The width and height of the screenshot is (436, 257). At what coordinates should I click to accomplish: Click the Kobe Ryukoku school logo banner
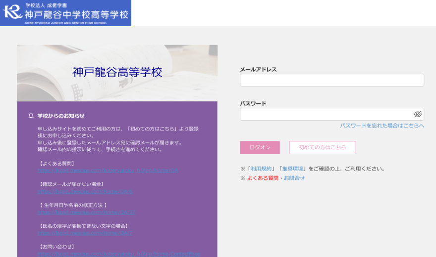coord(65,13)
